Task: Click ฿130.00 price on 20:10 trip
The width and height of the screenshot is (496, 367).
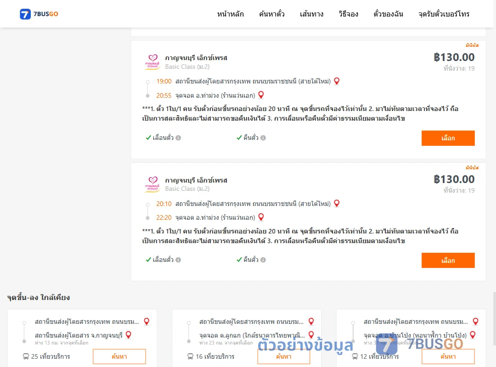Action: tap(454, 179)
